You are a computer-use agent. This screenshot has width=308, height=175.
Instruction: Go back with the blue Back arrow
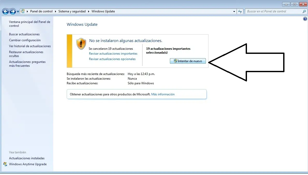tap(5, 12)
